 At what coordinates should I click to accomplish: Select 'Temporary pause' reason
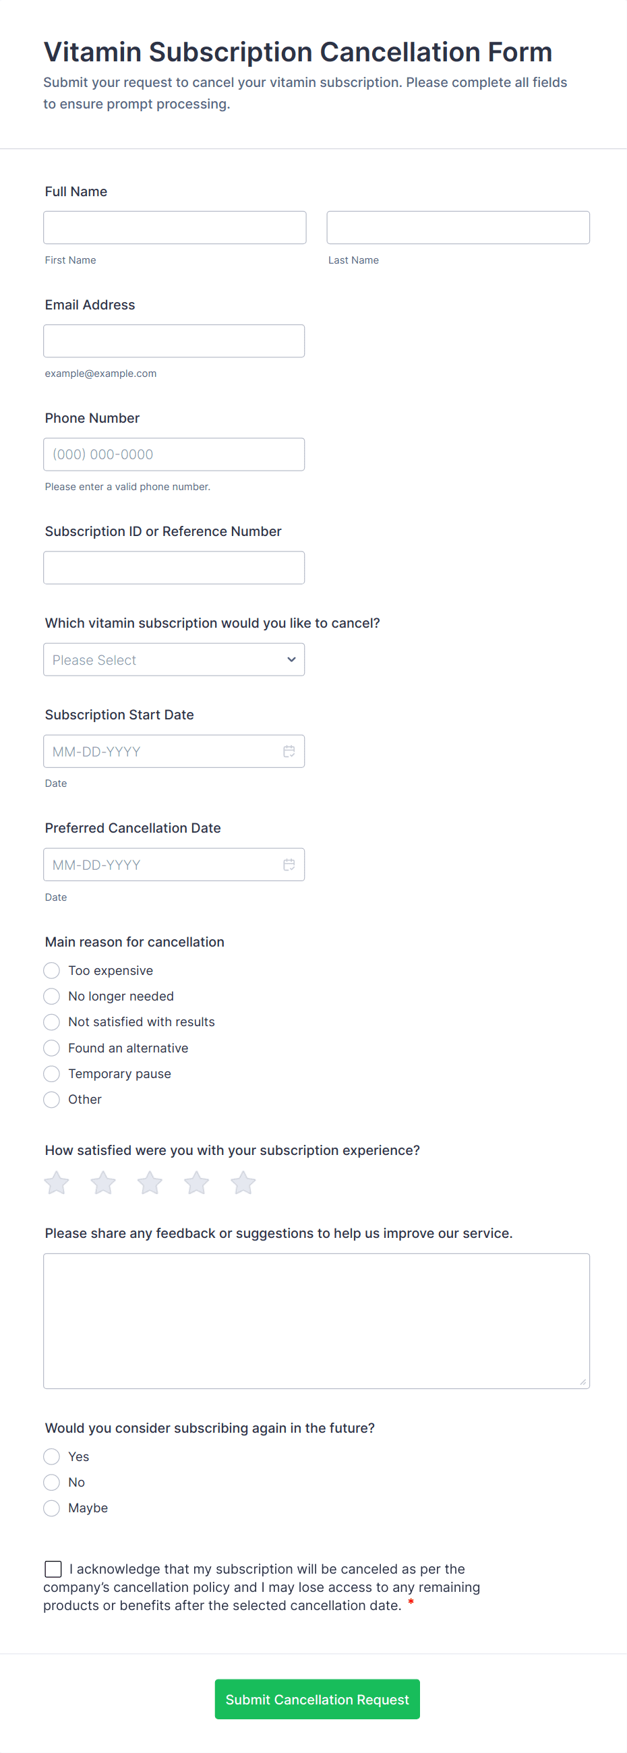[x=52, y=1074]
